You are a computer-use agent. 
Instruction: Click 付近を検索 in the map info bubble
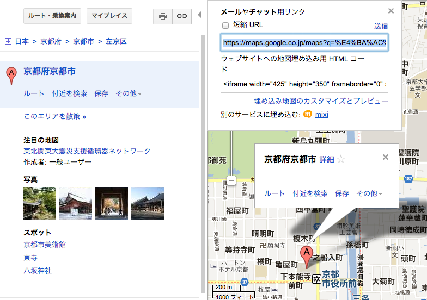(x=310, y=193)
